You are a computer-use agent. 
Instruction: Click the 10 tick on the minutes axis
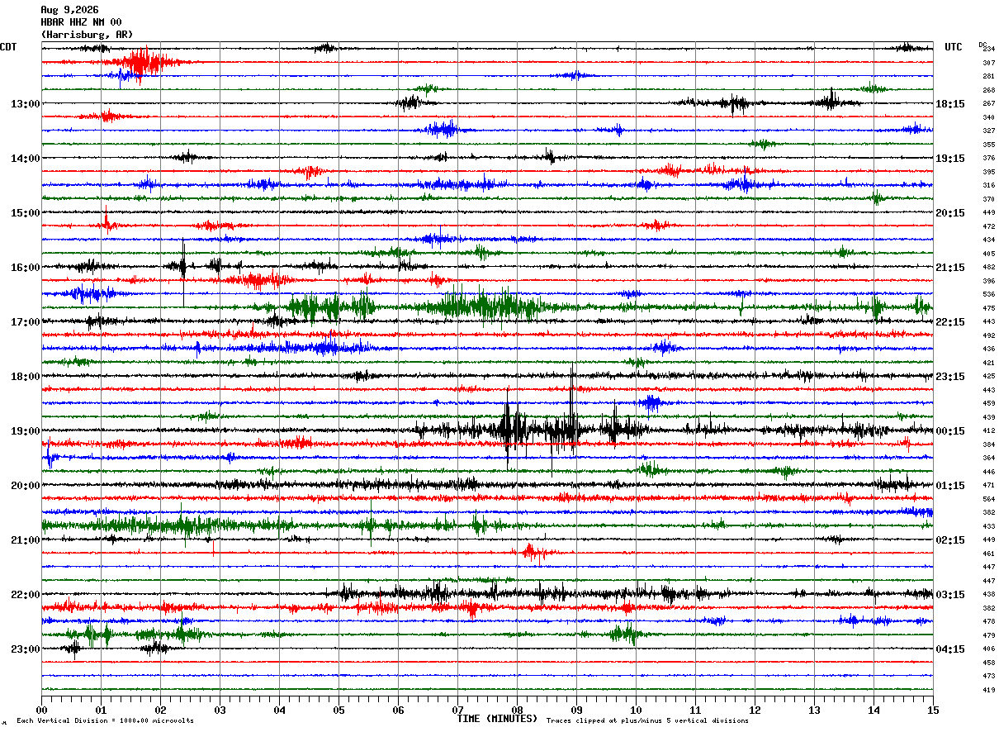point(636,711)
